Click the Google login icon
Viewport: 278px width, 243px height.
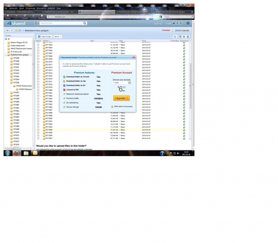(x=181, y=23)
